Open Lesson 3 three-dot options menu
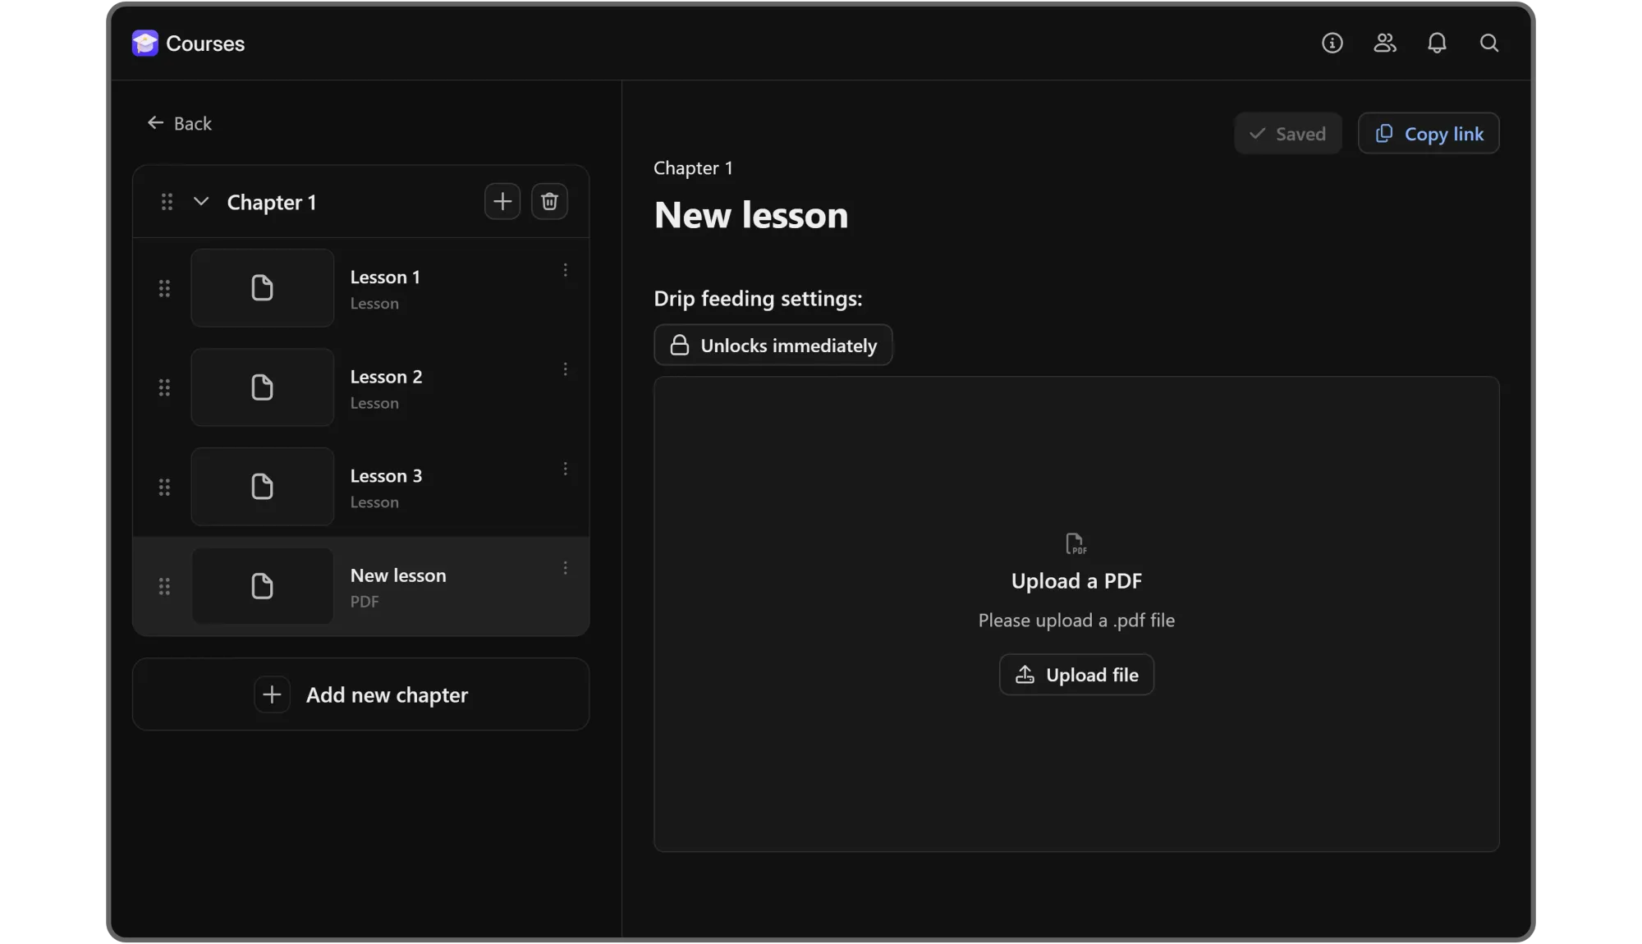 point(565,469)
